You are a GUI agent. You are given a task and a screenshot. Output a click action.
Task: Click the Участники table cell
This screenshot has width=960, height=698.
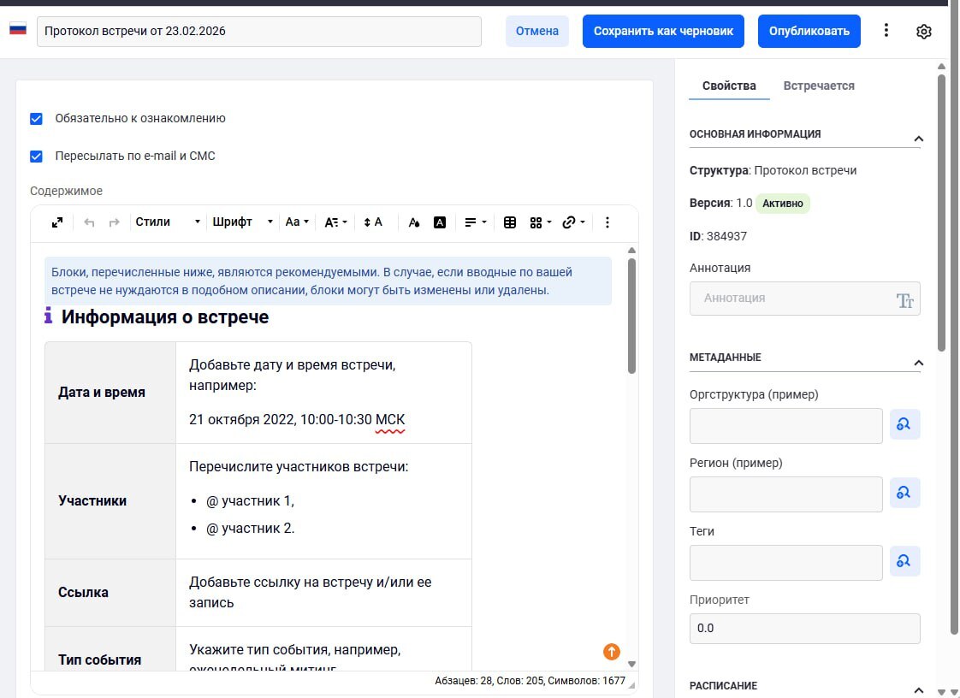[x=110, y=501]
